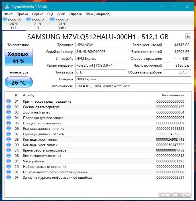Open the Диск menu
The width and height of the screenshot is (196, 201).
point(61,14)
